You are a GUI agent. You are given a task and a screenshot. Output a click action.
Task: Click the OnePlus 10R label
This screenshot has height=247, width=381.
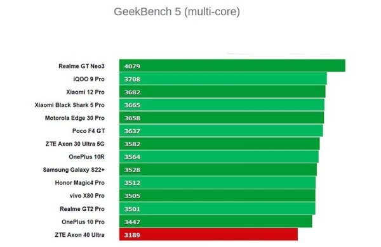coord(86,157)
